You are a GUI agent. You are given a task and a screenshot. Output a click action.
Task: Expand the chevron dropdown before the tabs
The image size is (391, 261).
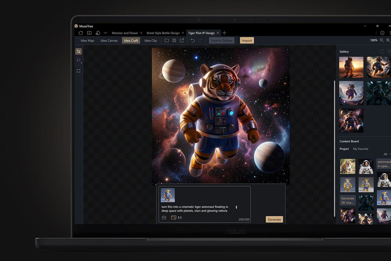tap(105, 33)
